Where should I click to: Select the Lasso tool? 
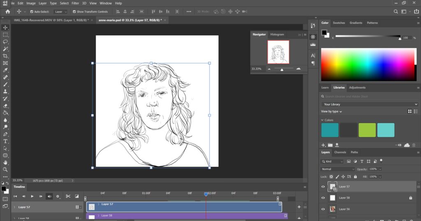click(x=5, y=42)
